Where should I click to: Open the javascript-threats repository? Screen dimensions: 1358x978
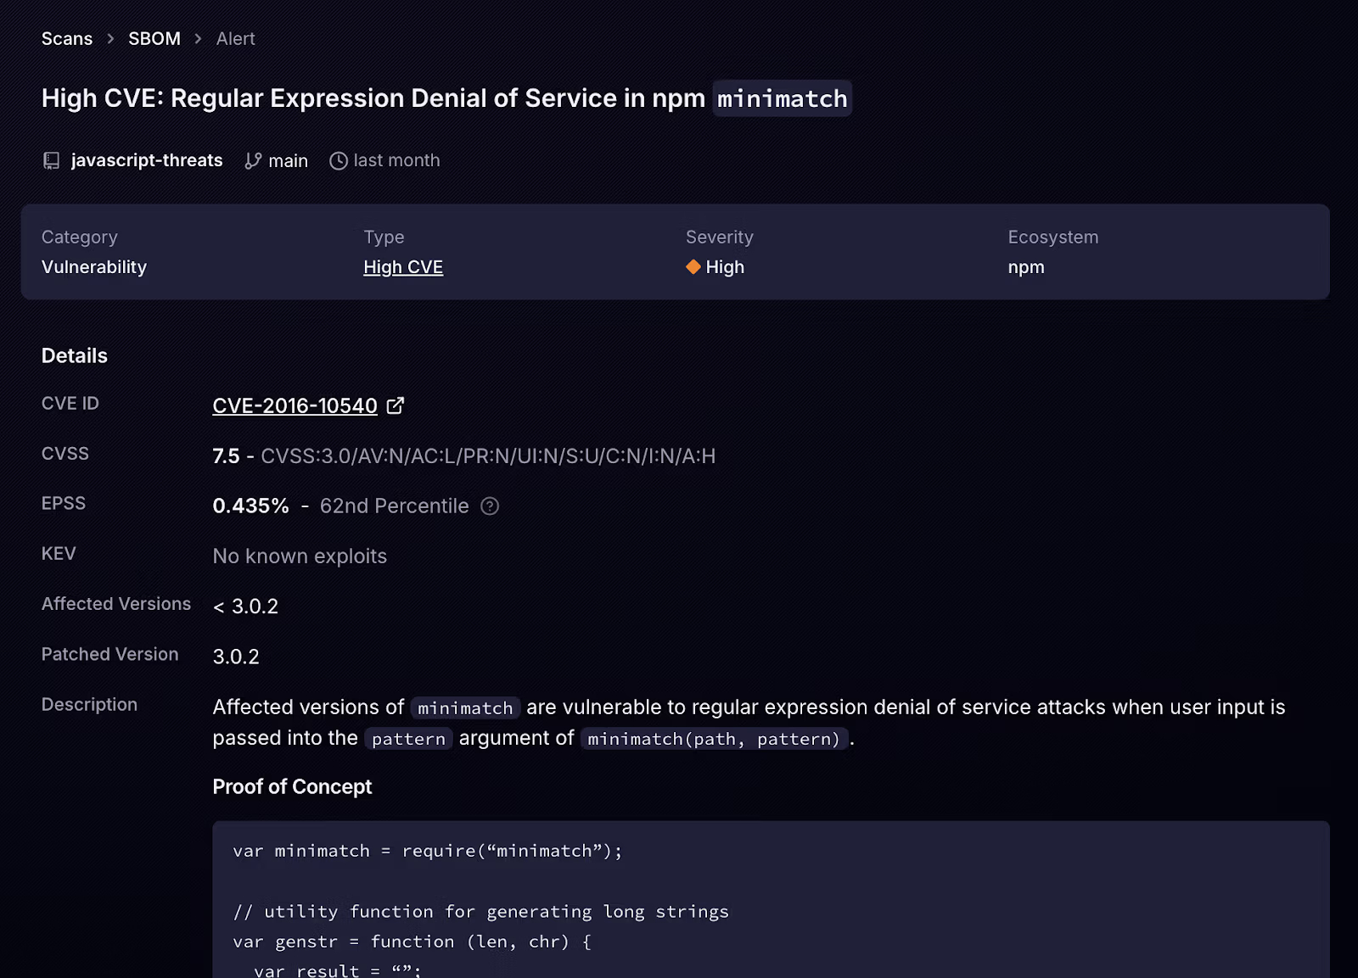pyautogui.click(x=147, y=160)
